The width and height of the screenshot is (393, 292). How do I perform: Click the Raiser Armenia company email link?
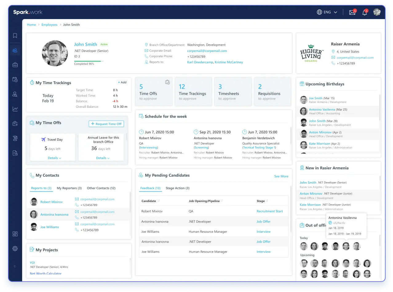355,57
